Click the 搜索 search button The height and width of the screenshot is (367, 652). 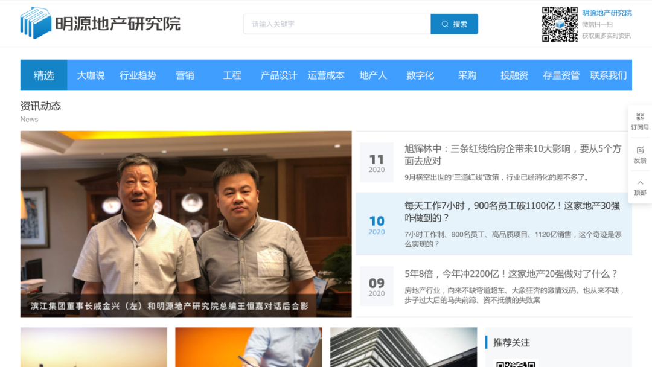point(454,24)
